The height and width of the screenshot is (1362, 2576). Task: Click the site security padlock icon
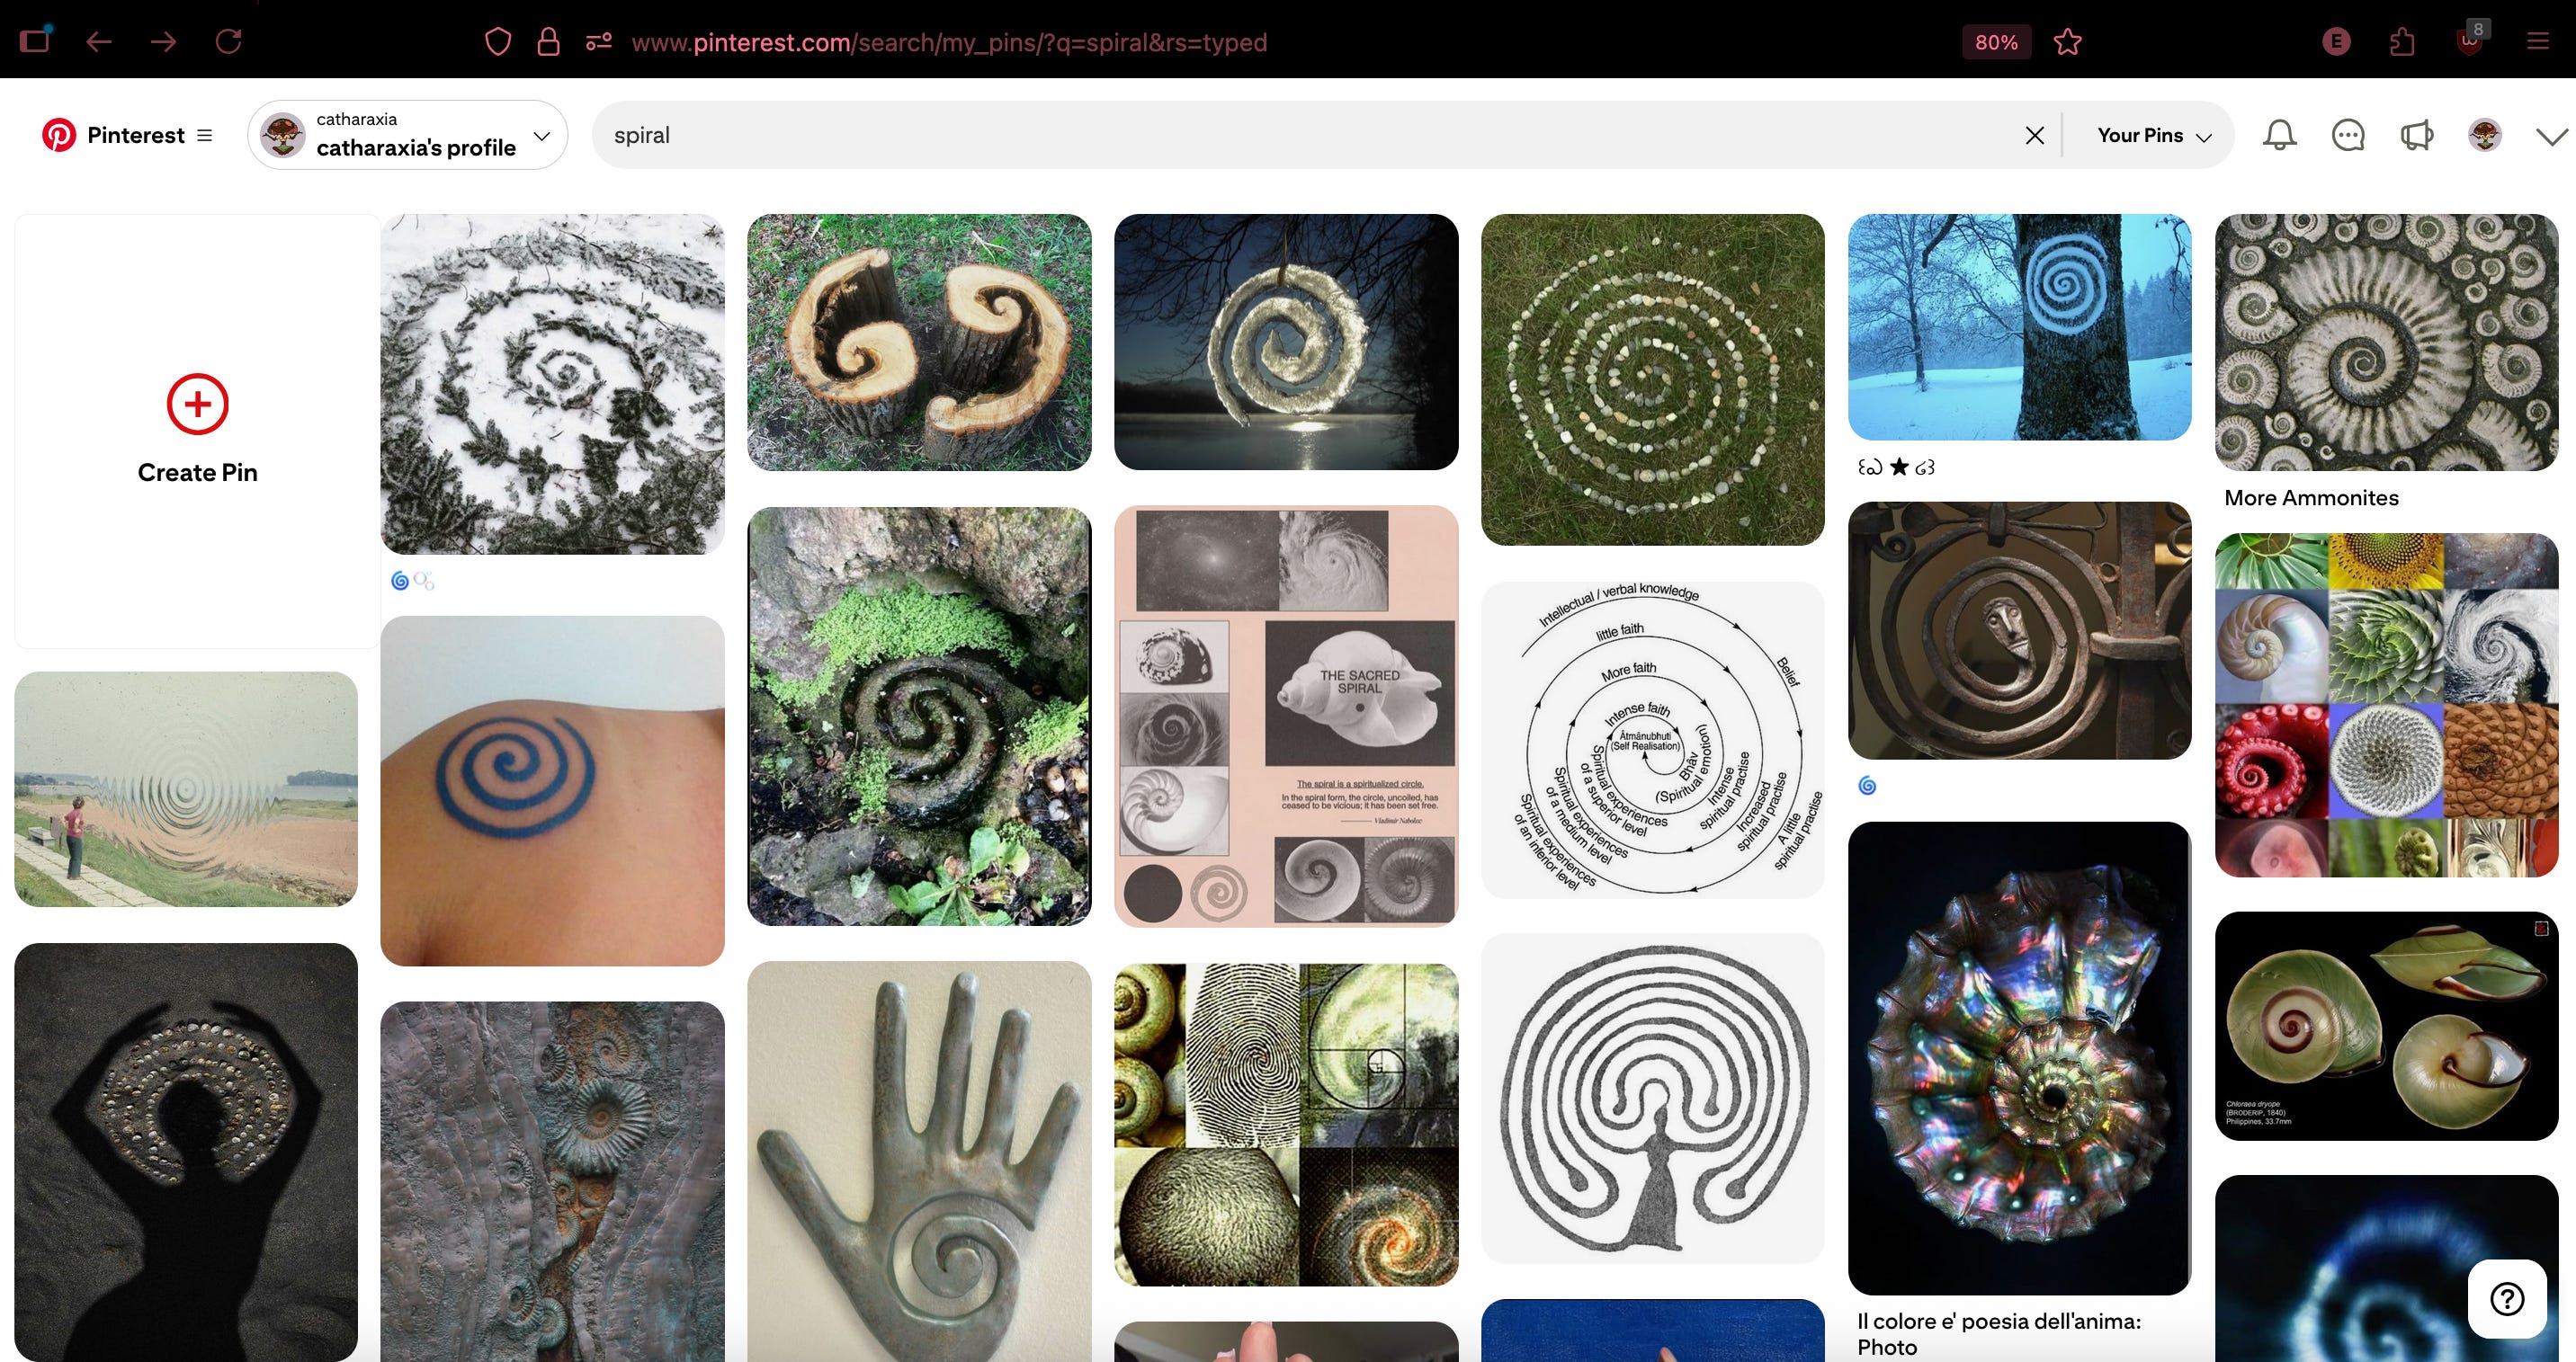pos(548,42)
